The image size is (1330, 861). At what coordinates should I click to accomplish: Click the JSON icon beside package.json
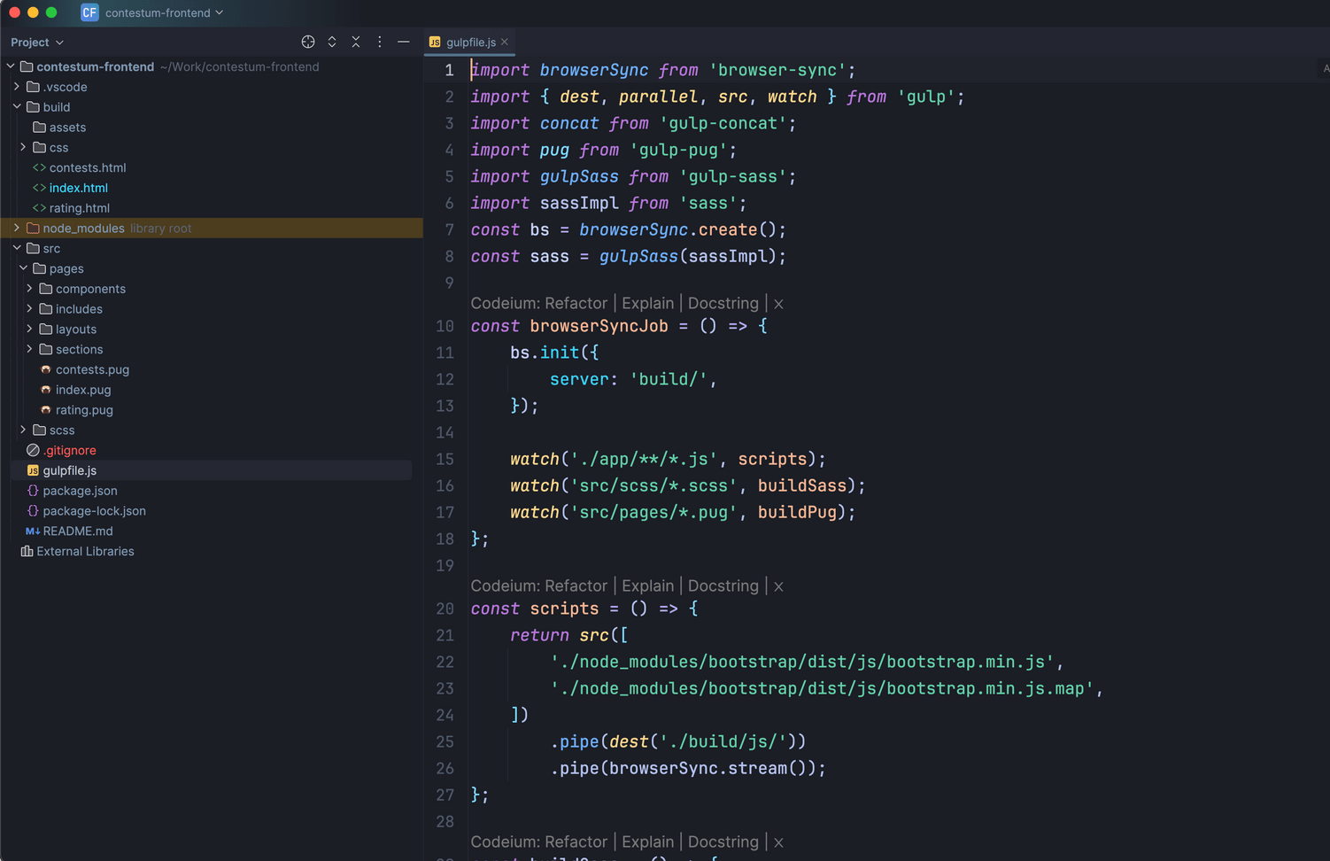coord(33,491)
